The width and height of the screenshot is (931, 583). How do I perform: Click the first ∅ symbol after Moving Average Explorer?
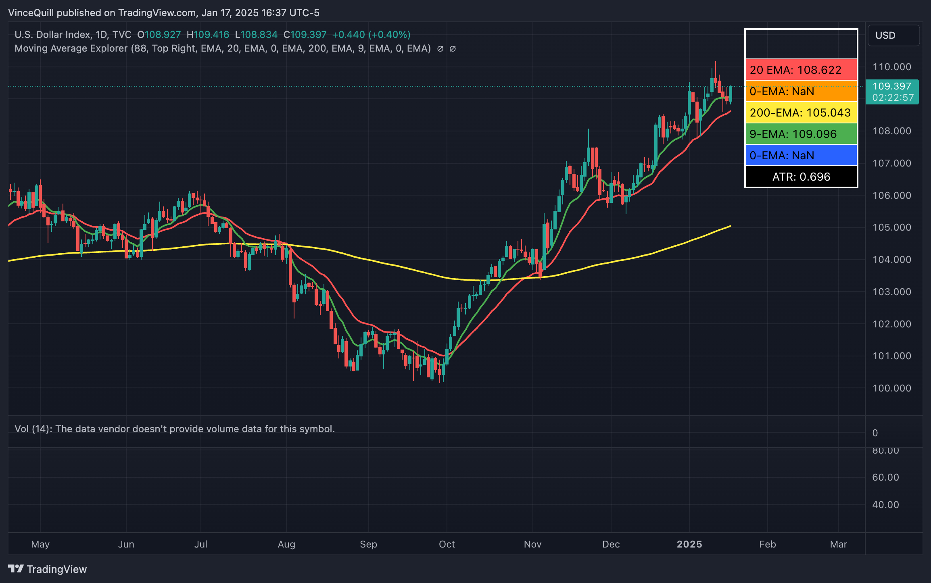440,49
